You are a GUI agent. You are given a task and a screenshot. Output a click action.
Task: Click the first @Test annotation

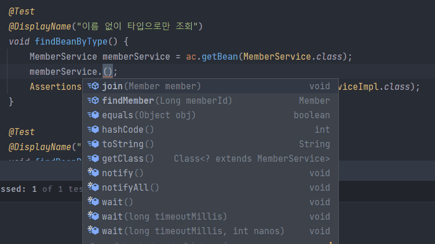(x=21, y=12)
